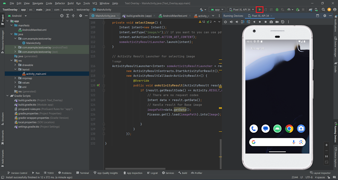Rotate emulator right icon
This screenshot has height=180, width=338.
click(248, 22)
